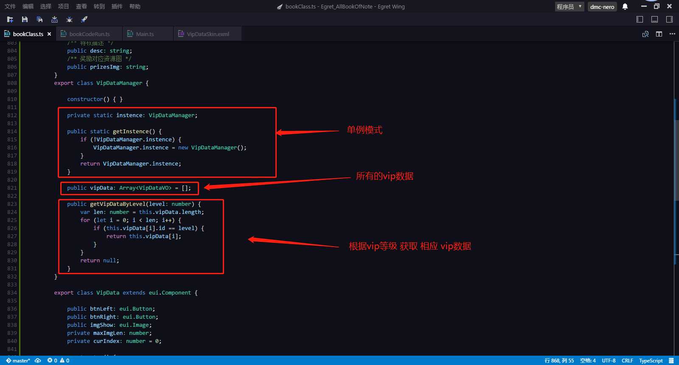Select the bookClass.ts tab
Screen dimensions: 679x365
28,34
